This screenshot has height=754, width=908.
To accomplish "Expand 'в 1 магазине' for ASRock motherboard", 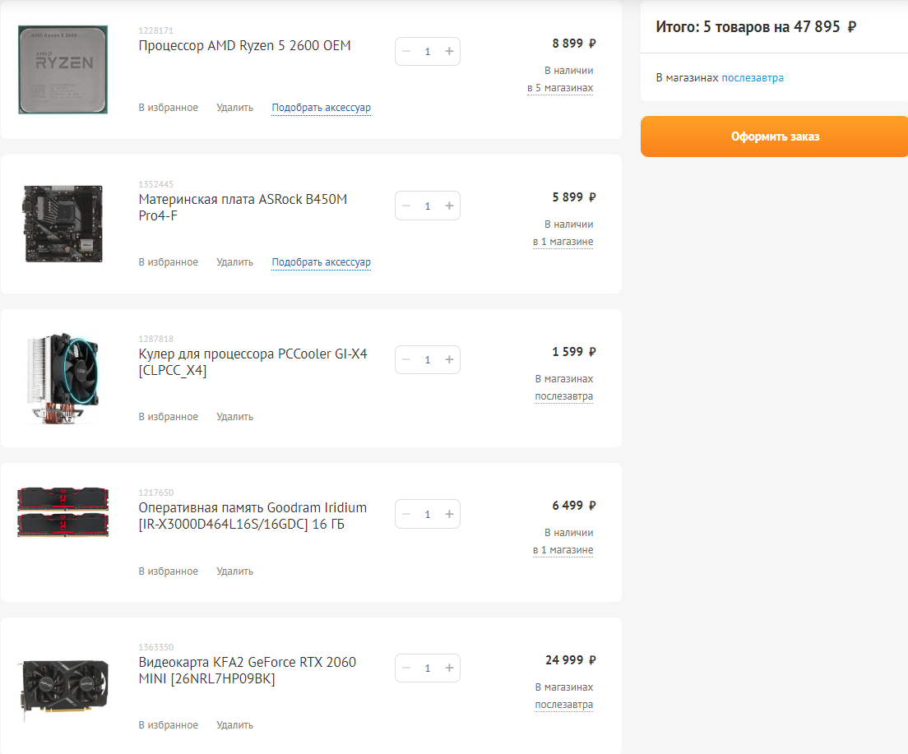I will 563,242.
